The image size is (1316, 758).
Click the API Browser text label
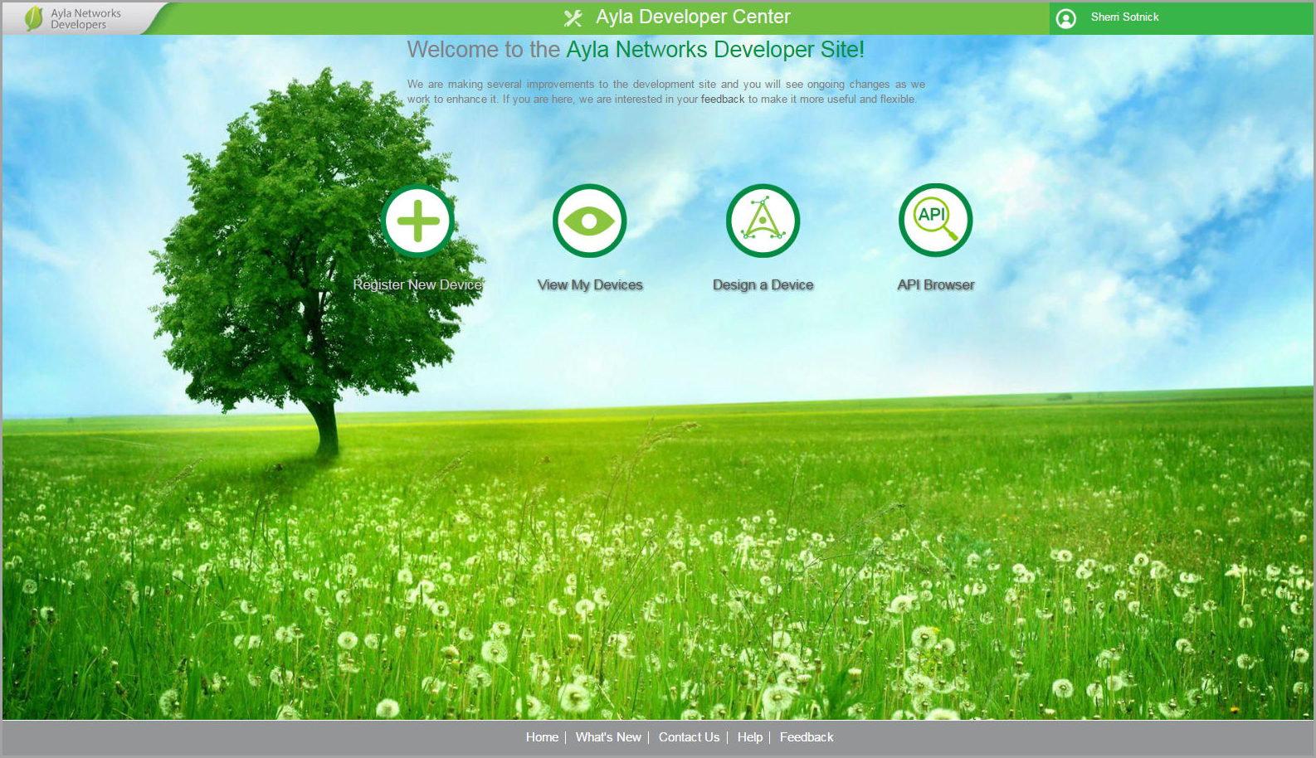(935, 284)
